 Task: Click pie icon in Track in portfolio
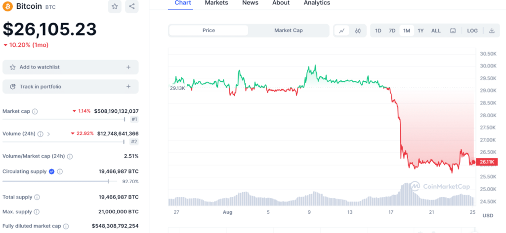click(12, 87)
